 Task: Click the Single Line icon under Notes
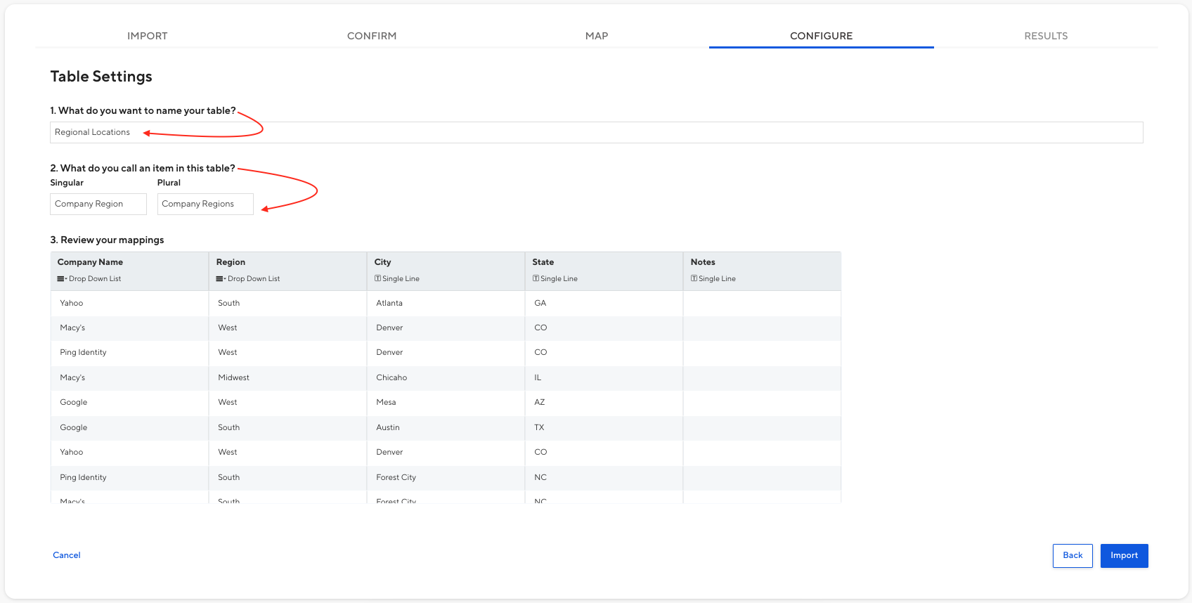tap(694, 278)
